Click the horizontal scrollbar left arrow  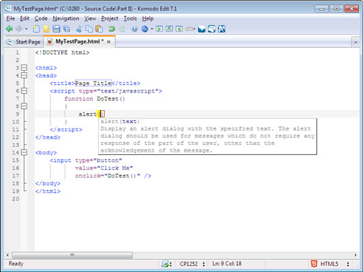pos(7,255)
